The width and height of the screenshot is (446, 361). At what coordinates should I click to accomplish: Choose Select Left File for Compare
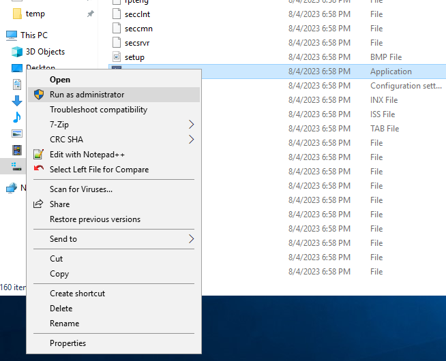pyautogui.click(x=114, y=170)
